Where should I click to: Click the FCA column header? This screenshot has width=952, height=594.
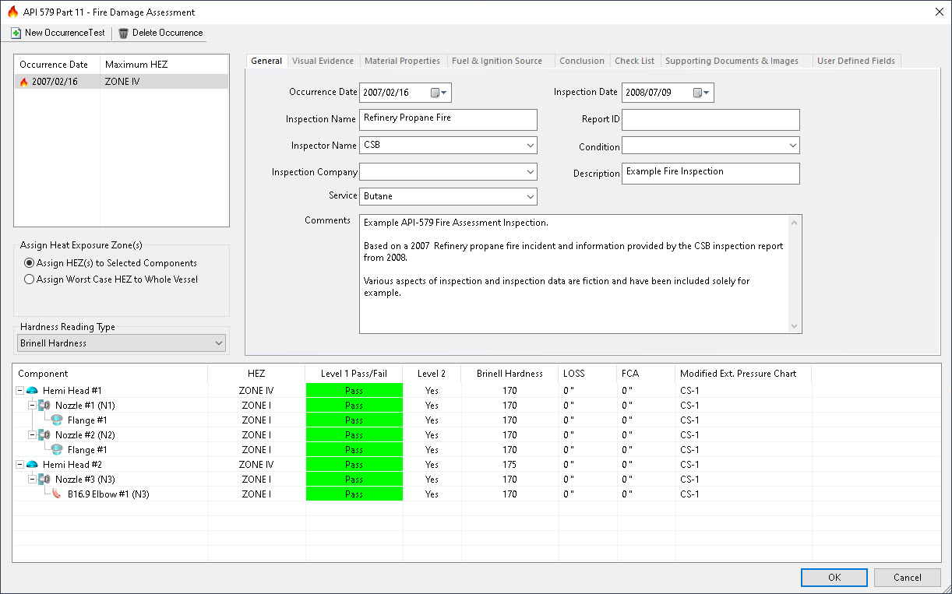[x=646, y=374]
